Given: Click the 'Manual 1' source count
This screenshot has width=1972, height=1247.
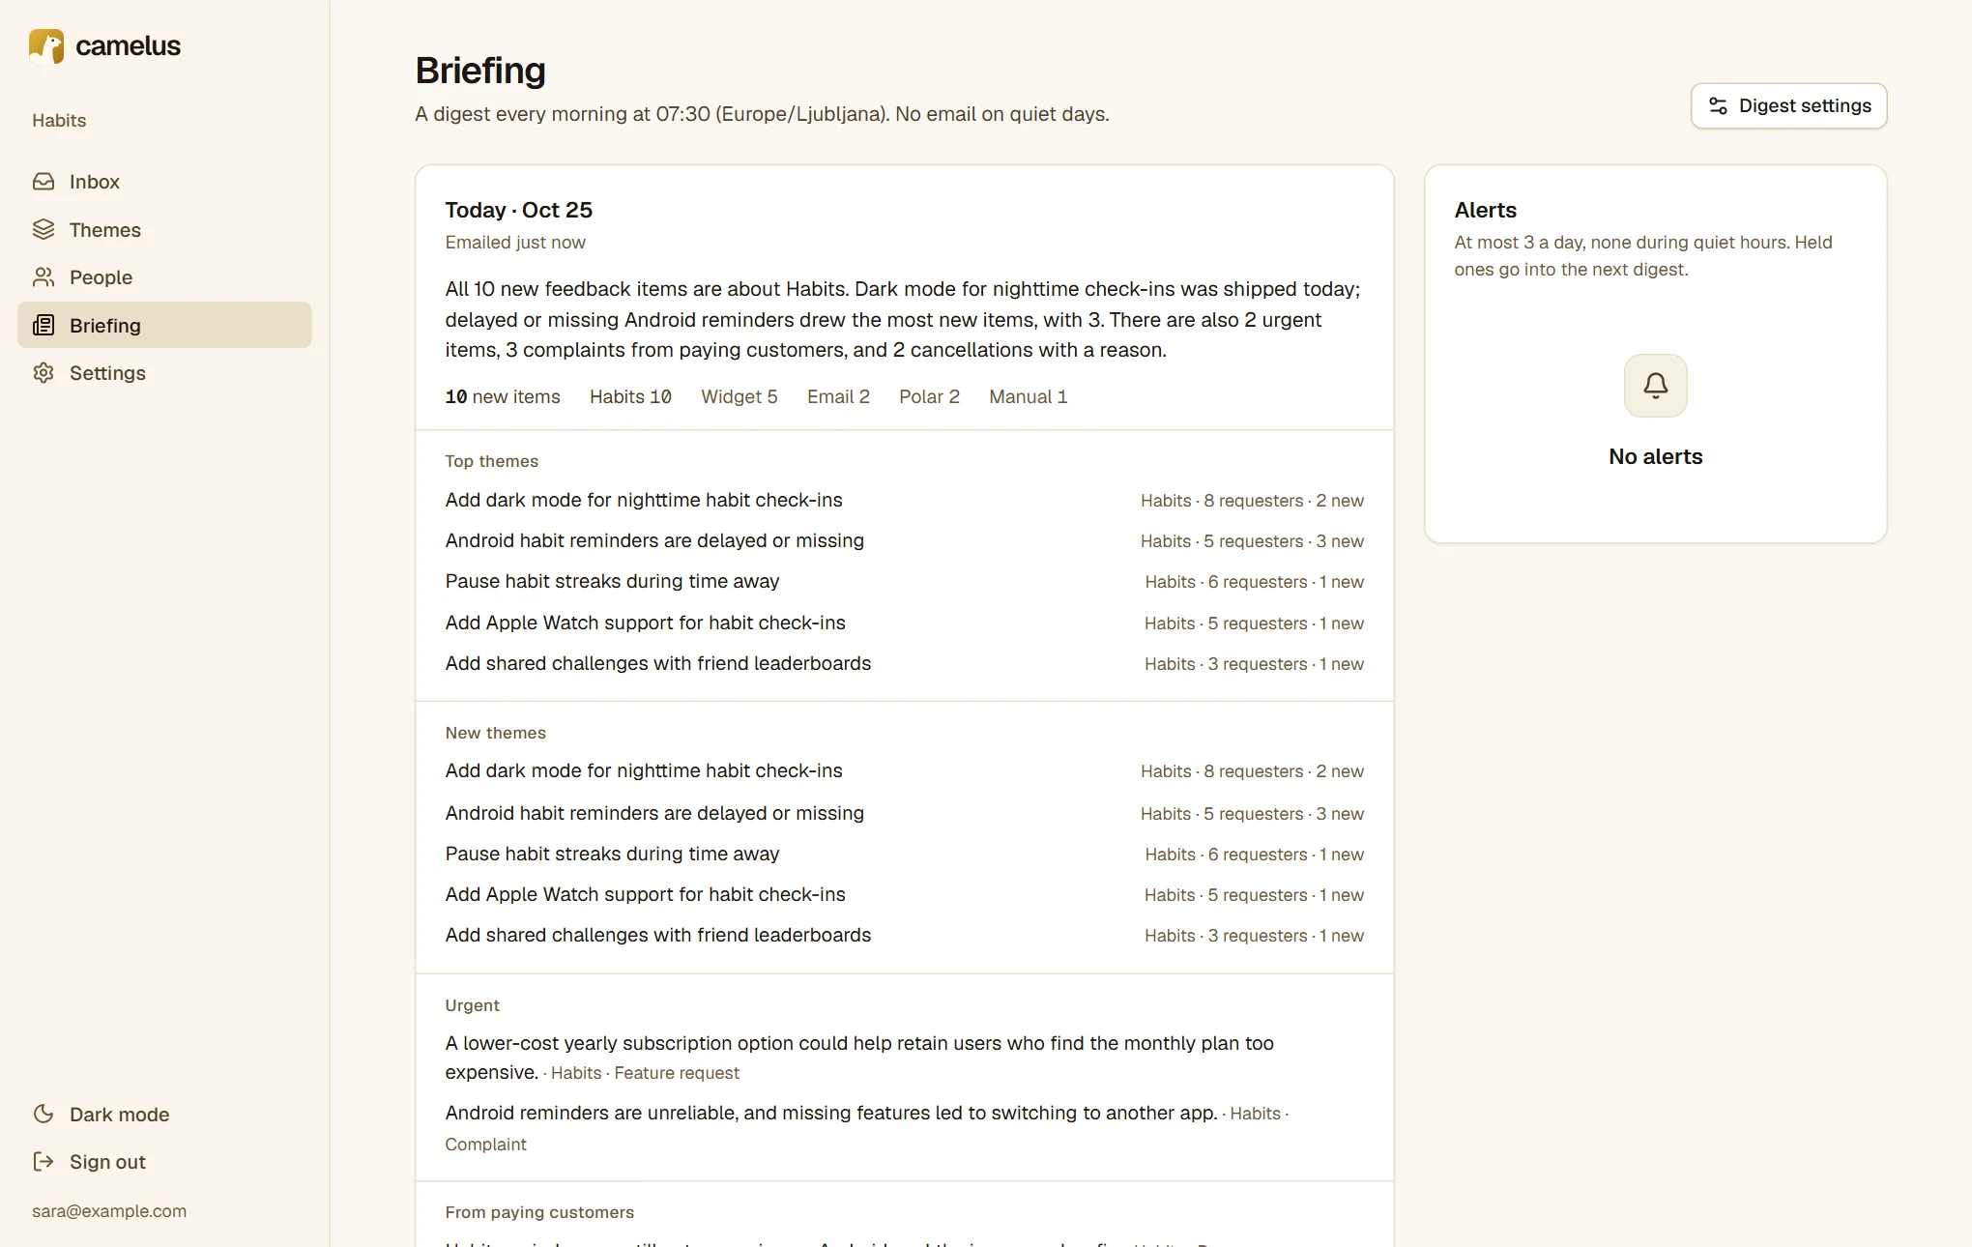Looking at the screenshot, I should tap(1028, 397).
